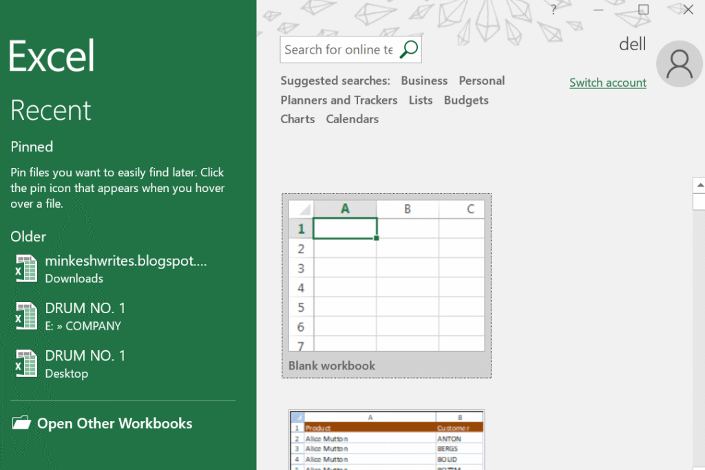Image resolution: width=705 pixels, height=470 pixels.
Task: Browse the Calendars suggested search
Action: [x=352, y=119]
